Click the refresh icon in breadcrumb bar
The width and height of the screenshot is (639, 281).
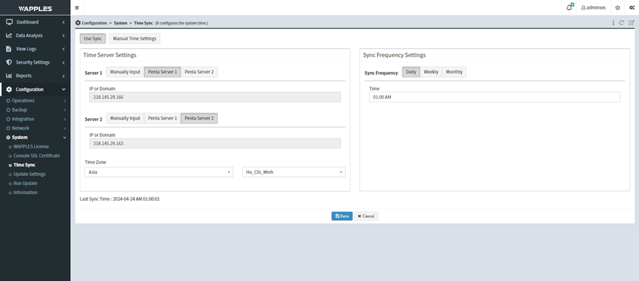click(622, 23)
